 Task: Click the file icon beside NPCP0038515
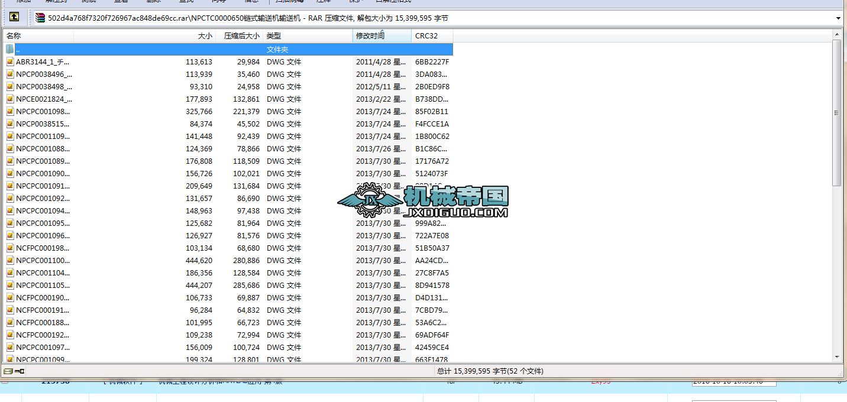click(x=10, y=124)
